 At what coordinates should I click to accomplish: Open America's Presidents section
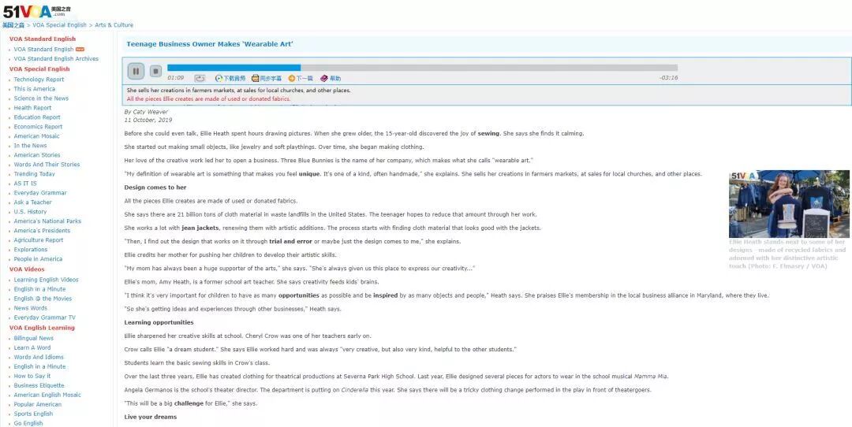[42, 231]
